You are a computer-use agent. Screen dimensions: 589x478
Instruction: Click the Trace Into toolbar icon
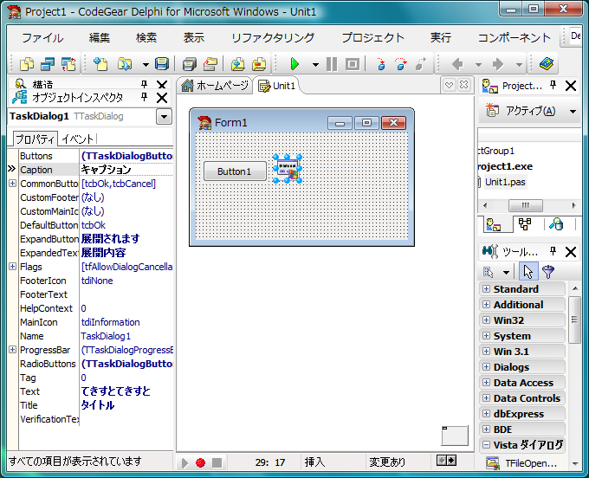[380, 64]
